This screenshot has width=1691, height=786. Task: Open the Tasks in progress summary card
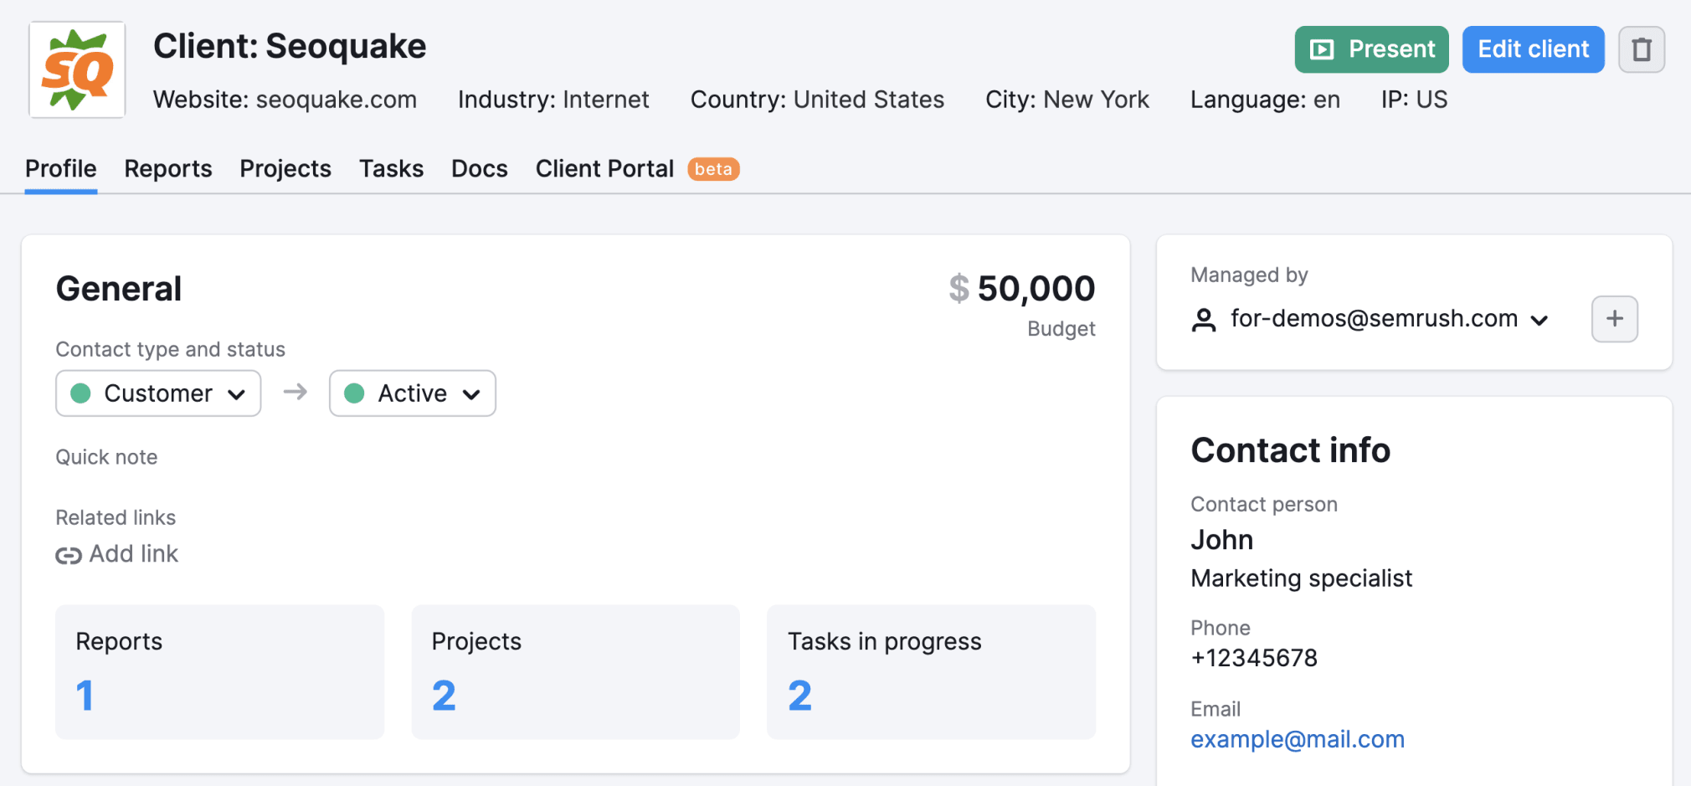click(x=930, y=671)
